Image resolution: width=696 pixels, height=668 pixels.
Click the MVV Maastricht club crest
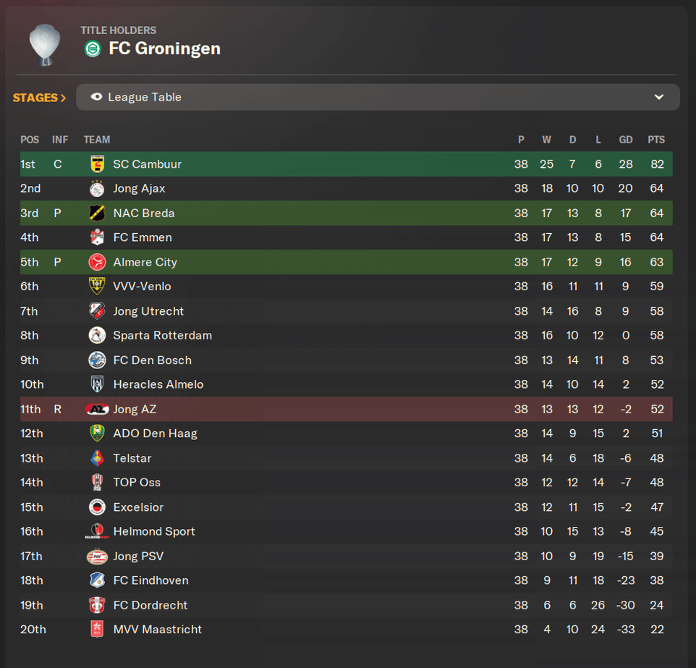tap(97, 630)
